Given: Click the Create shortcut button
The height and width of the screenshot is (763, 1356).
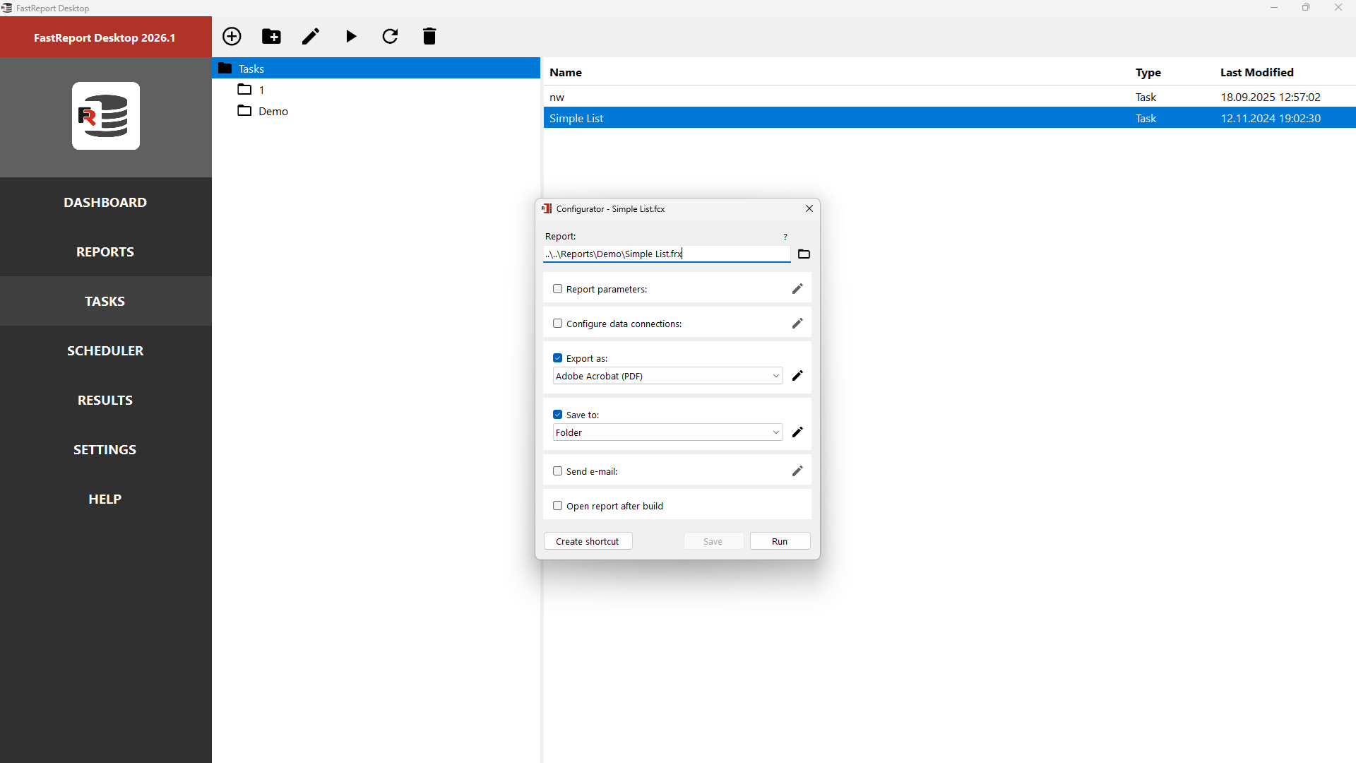Looking at the screenshot, I should (588, 541).
